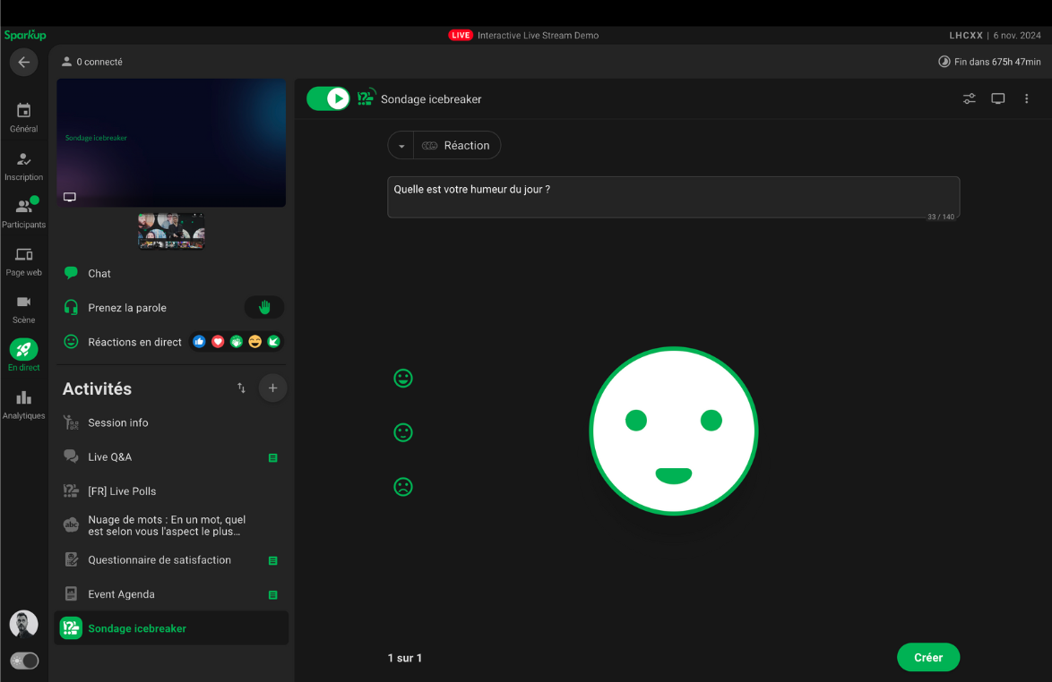Expand the question type dropdown arrow

click(x=401, y=146)
